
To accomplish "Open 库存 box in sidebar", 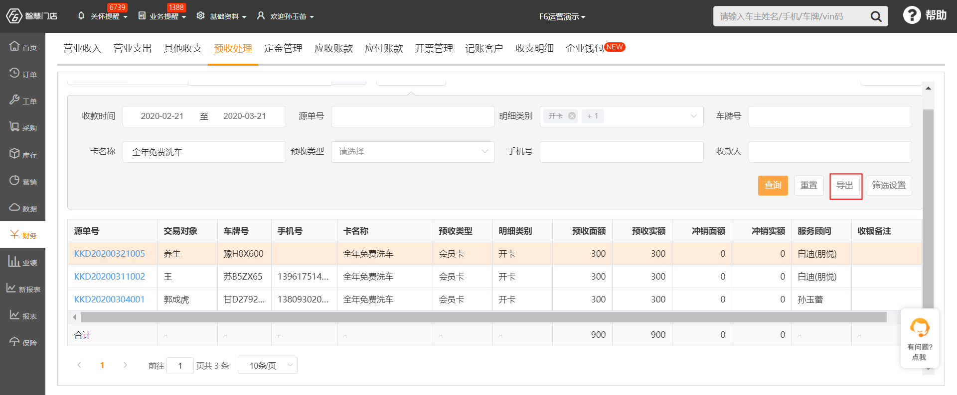I will point(22,154).
